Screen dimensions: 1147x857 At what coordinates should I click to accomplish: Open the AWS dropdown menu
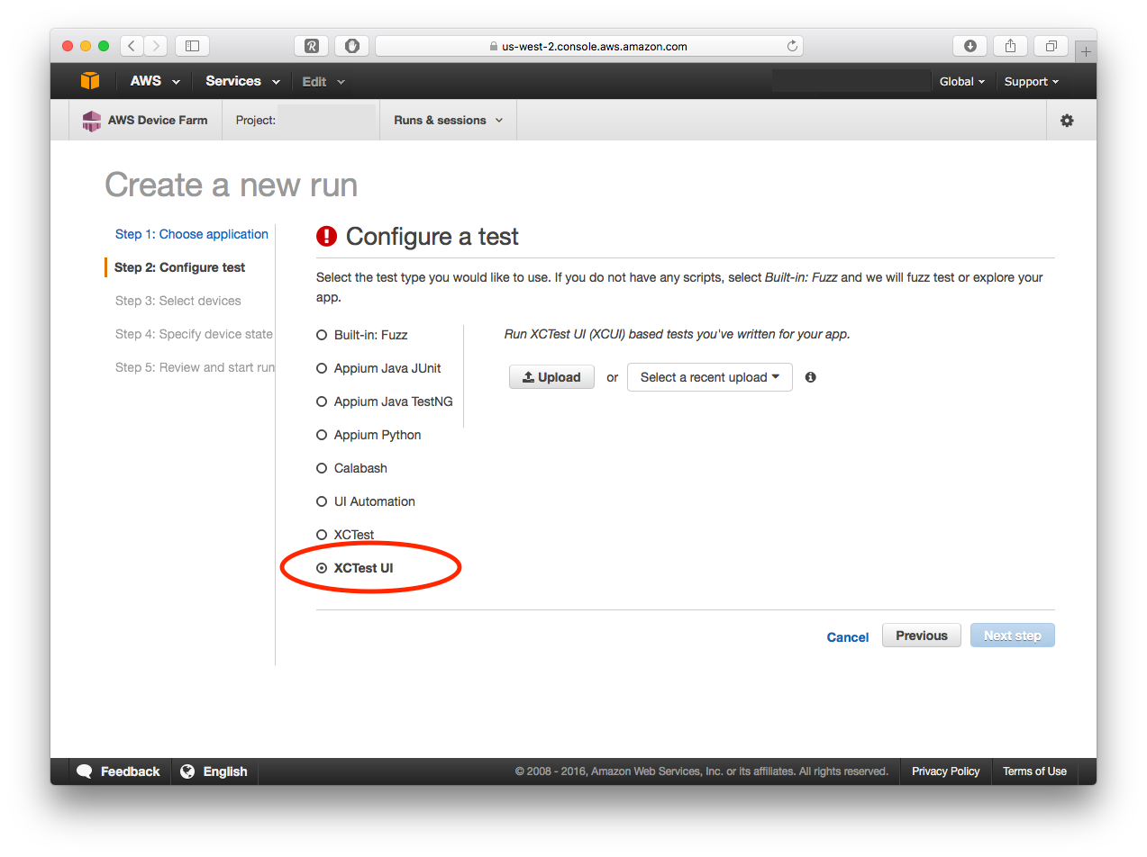click(x=155, y=81)
